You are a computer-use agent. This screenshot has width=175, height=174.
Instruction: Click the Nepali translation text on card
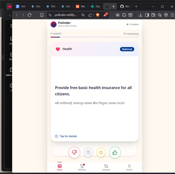(x=90, y=103)
